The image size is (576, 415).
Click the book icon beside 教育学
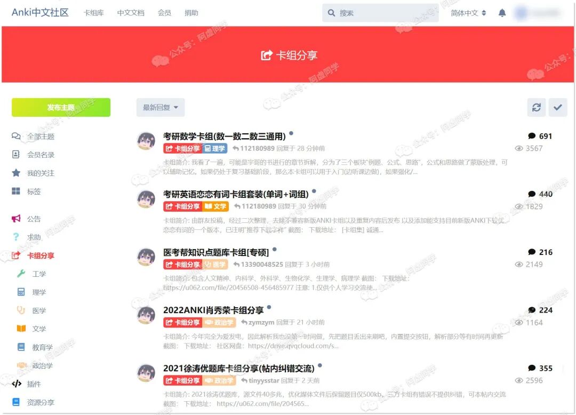[x=21, y=347]
